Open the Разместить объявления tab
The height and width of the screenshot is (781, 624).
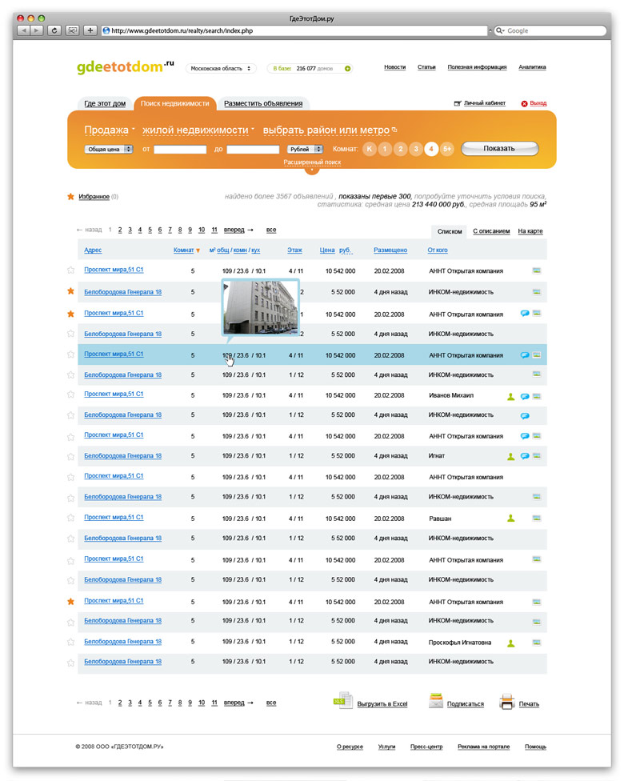pyautogui.click(x=263, y=103)
